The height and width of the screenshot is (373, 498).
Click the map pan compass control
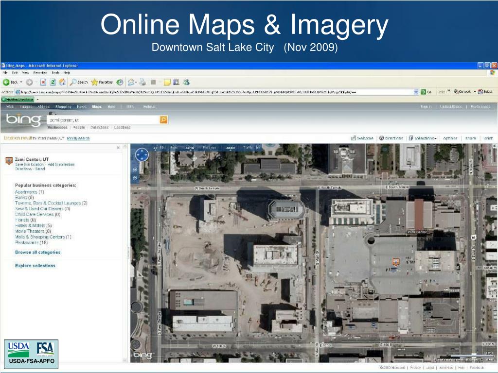pos(142,155)
